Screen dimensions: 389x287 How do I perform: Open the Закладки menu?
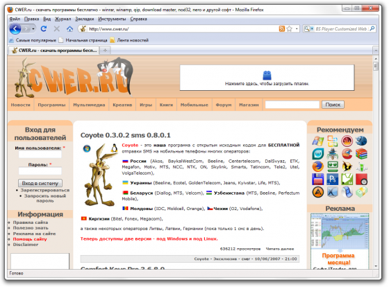85,19
